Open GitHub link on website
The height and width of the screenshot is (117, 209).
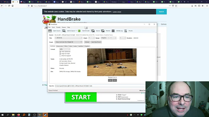[163, 24]
